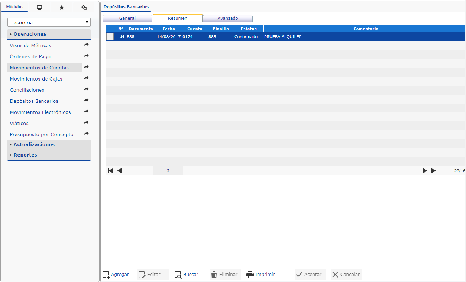This screenshot has height=282, width=466.
Task: Sort by the N° column header
Action: pos(121,29)
